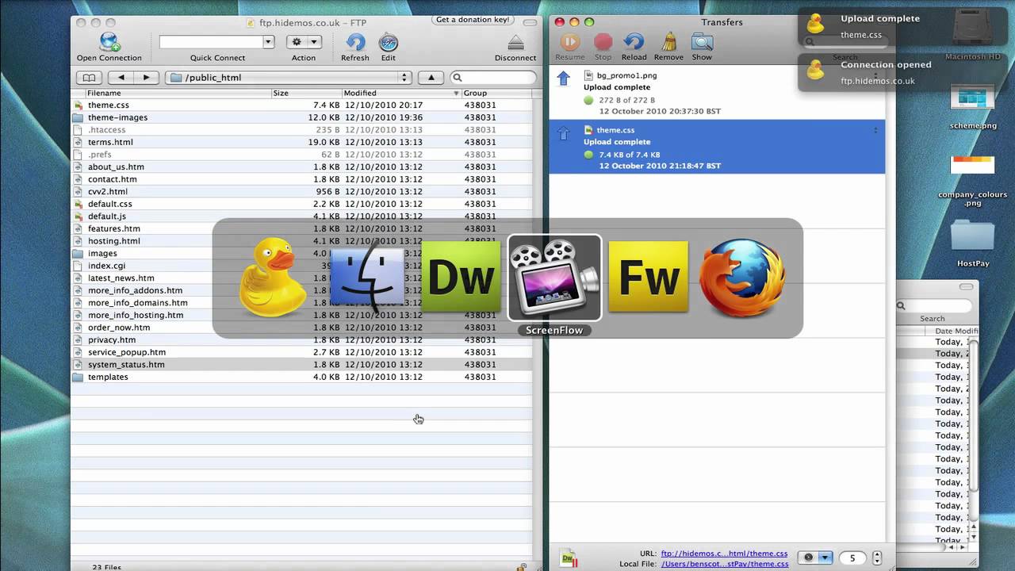Click the images folder icon
The width and height of the screenshot is (1015, 571).
point(78,254)
